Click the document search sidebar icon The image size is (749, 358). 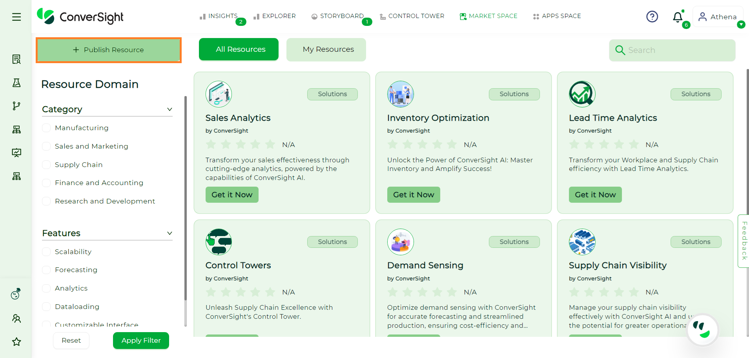click(x=16, y=59)
